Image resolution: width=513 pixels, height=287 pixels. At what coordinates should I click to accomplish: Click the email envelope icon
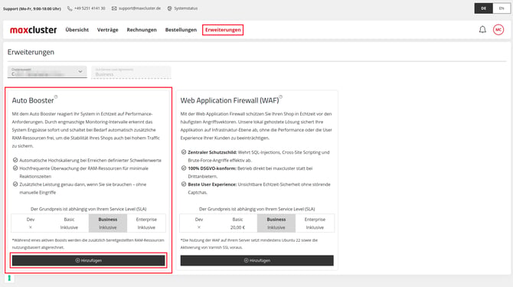114,8
